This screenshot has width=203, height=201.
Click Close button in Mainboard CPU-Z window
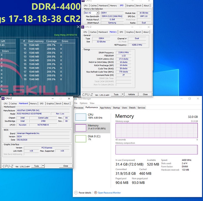click(x=66, y=166)
